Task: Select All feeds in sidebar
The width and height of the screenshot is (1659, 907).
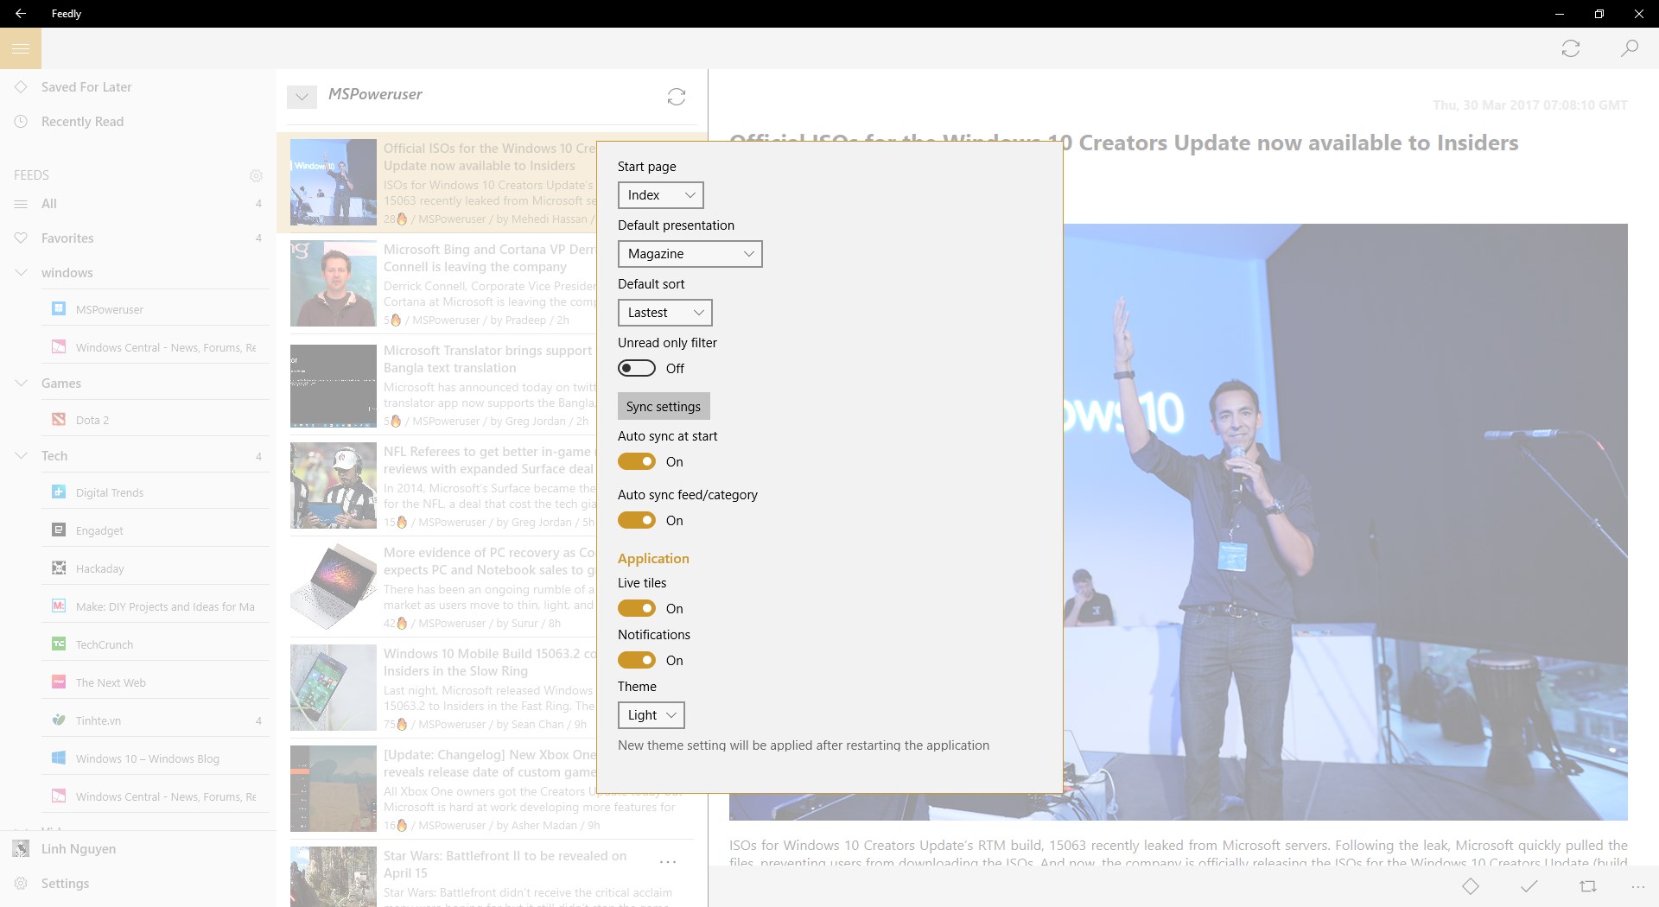Action: 138,204
